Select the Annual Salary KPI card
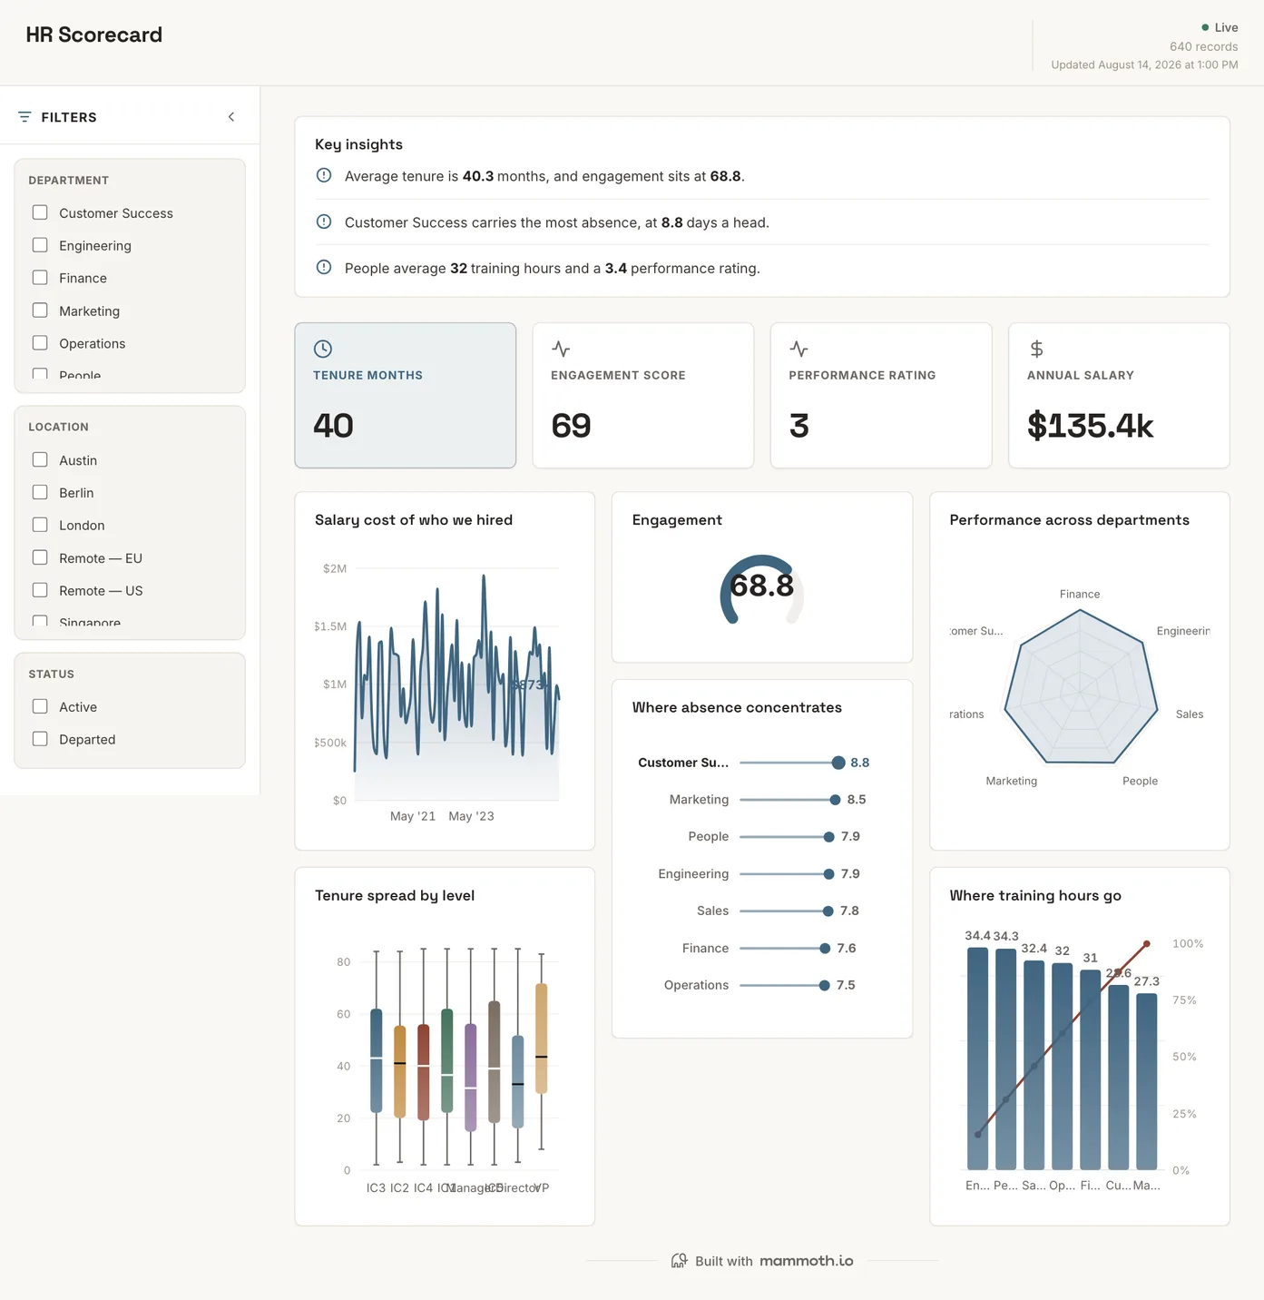The image size is (1264, 1300). (x=1119, y=396)
